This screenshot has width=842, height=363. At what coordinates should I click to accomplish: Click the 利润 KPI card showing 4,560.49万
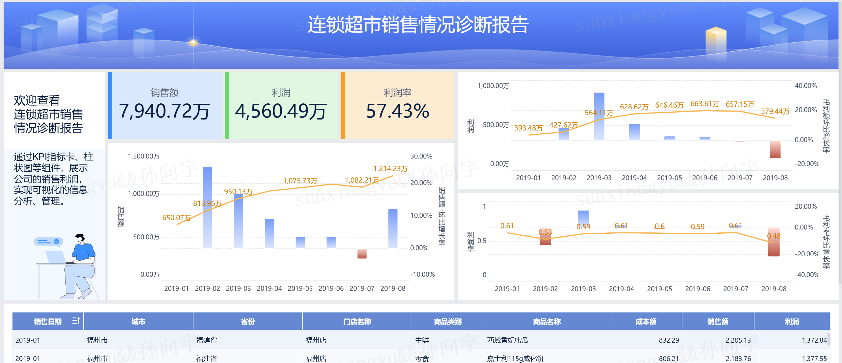pos(281,106)
